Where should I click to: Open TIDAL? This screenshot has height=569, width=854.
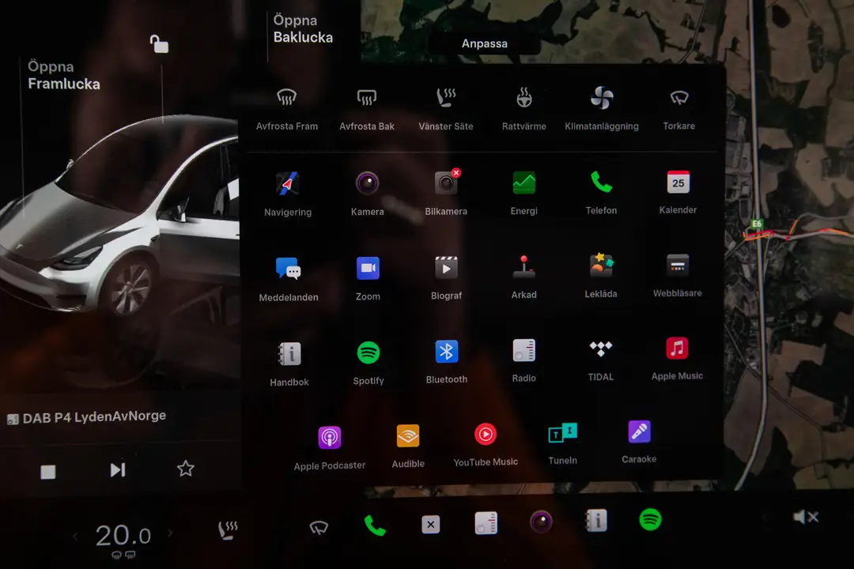(x=600, y=355)
